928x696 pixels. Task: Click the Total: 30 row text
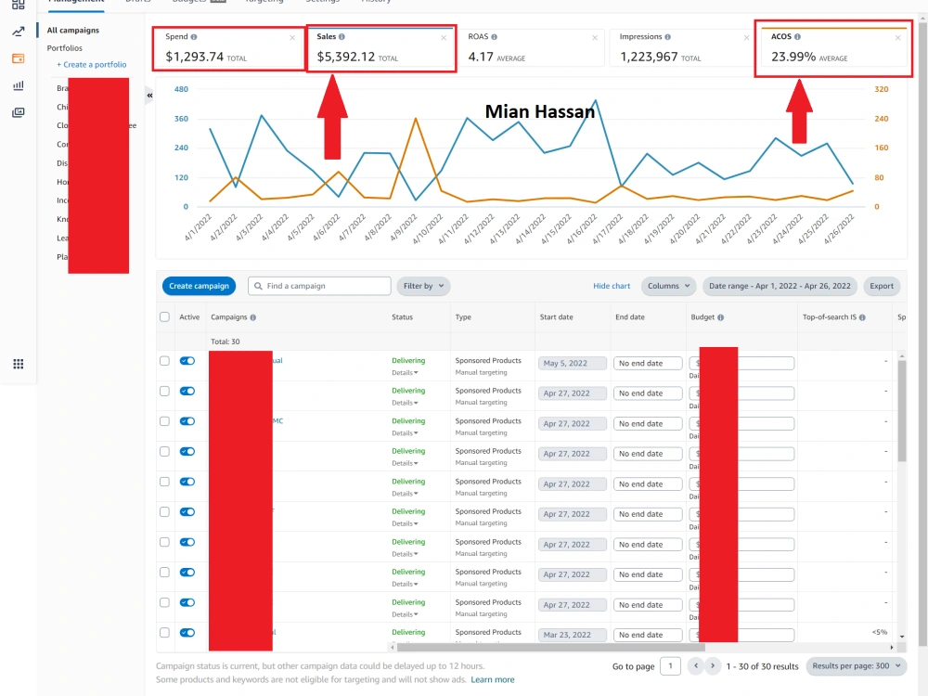click(225, 342)
